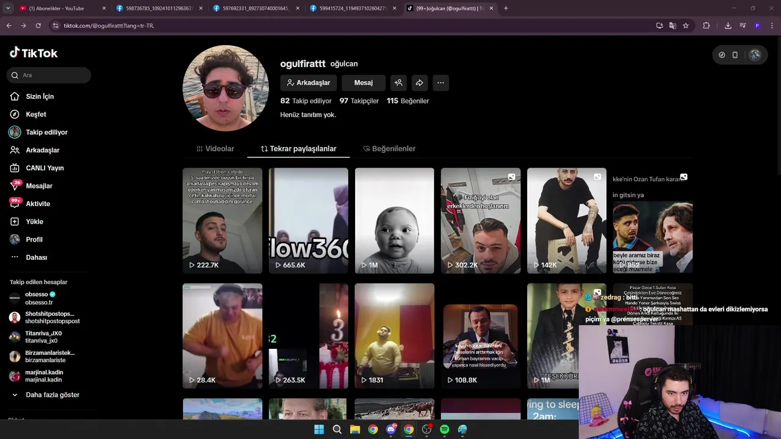Screen dimensions: 781x439
Task: Open the 1M baby photo video
Action: click(394, 221)
